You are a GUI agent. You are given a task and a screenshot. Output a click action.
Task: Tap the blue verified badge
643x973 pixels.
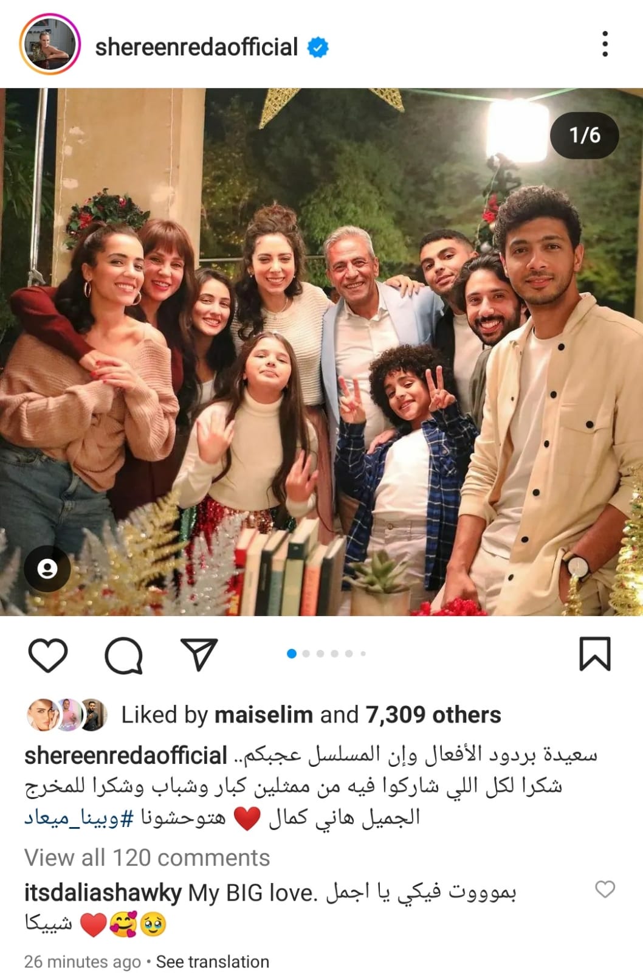tap(318, 47)
